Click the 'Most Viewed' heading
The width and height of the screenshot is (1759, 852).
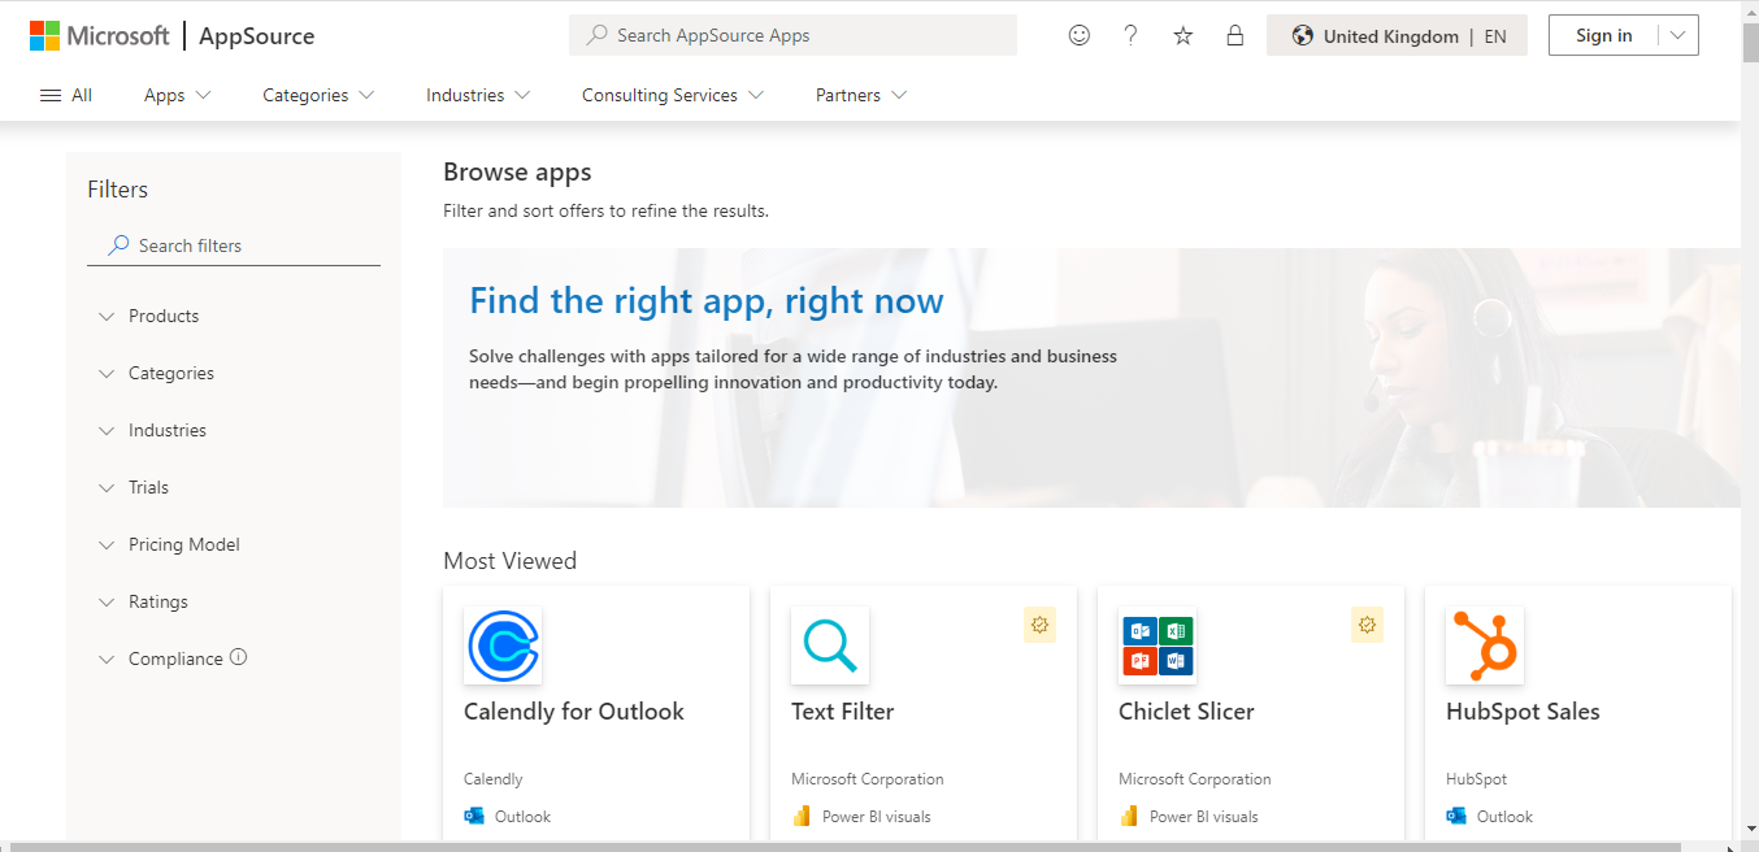[510, 561]
